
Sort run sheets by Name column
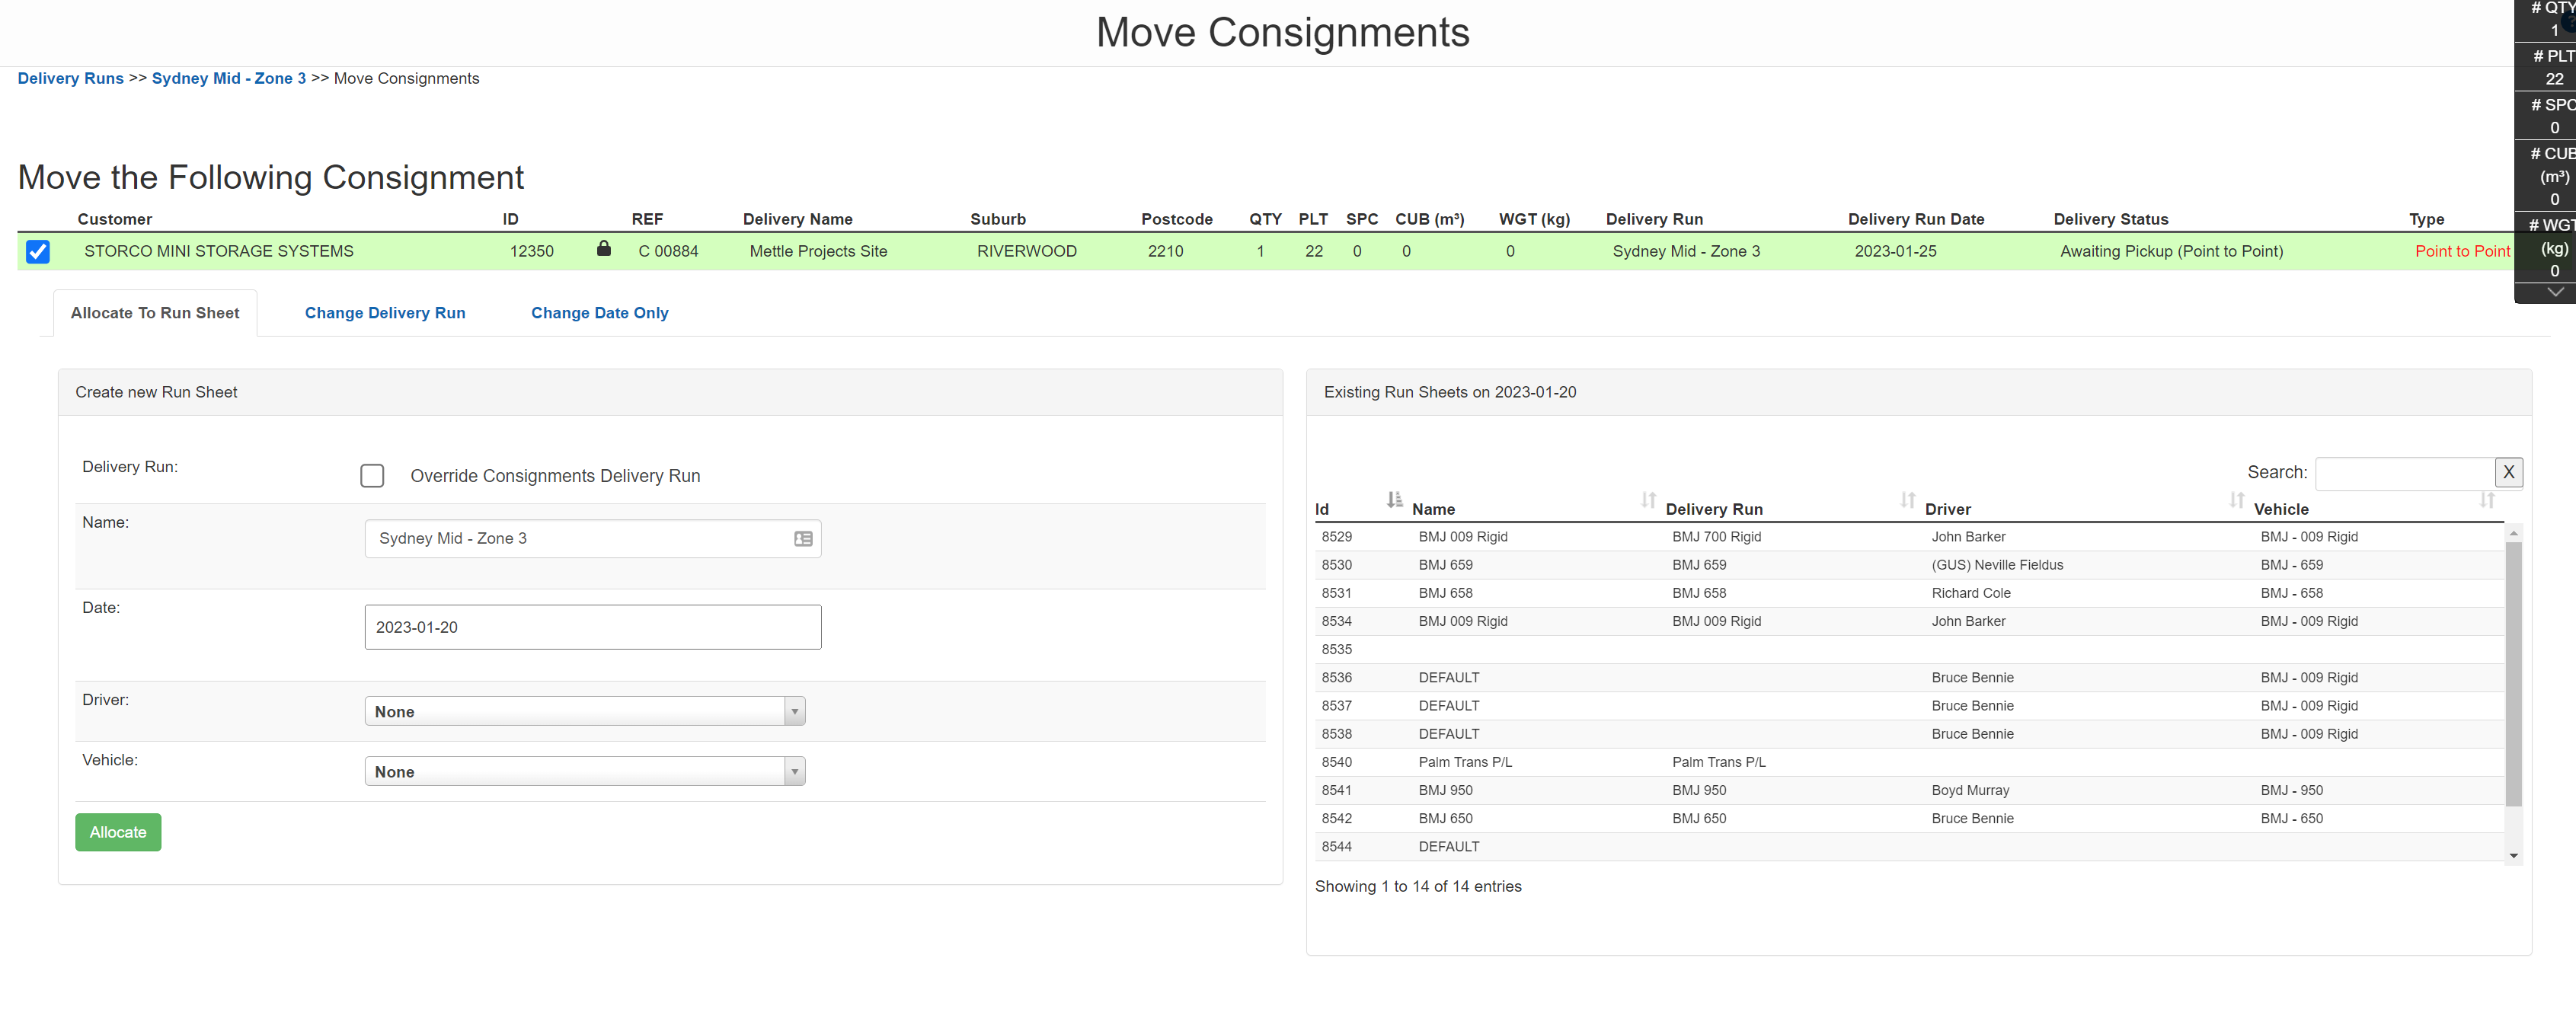(1648, 499)
